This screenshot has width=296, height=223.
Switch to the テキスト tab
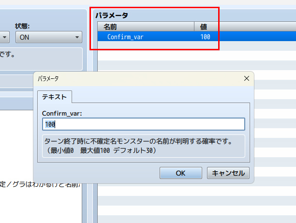[54, 96]
